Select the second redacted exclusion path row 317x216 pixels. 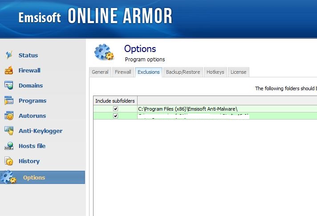(x=205, y=116)
